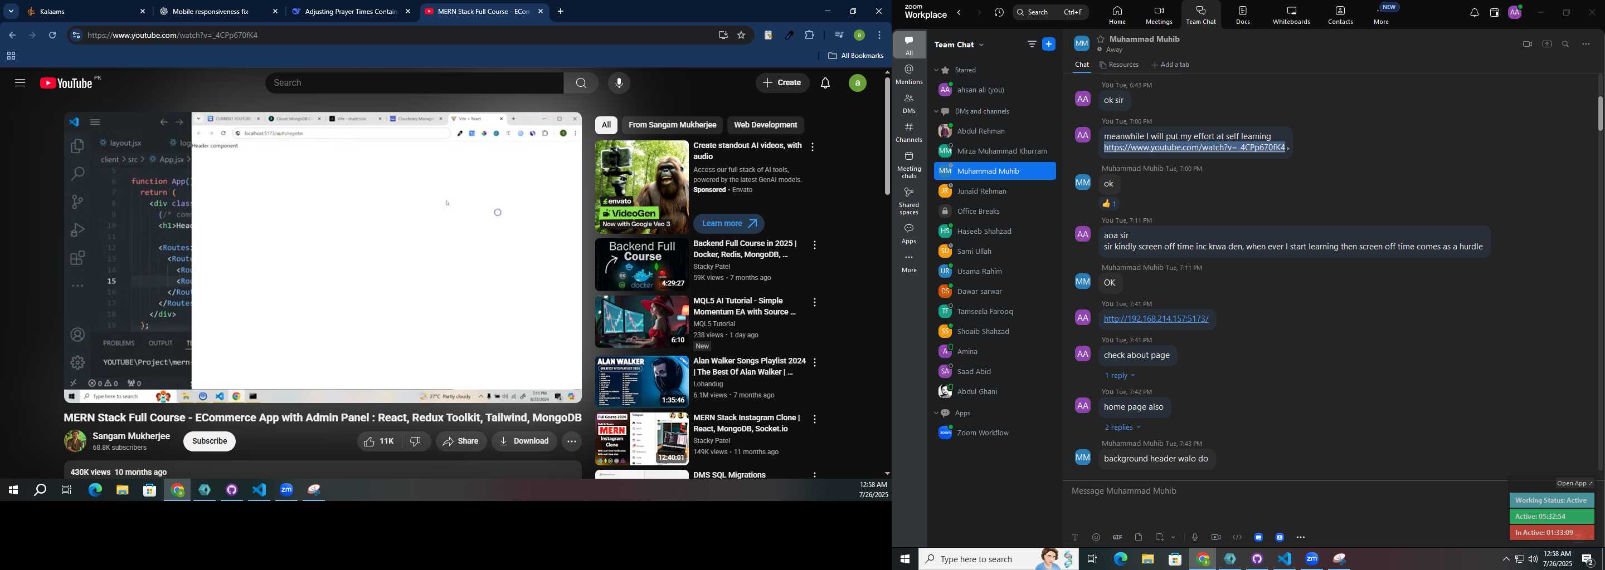The width and height of the screenshot is (1605, 570).
Task: Collapse Apps section in Team Chat
Action: point(936,414)
